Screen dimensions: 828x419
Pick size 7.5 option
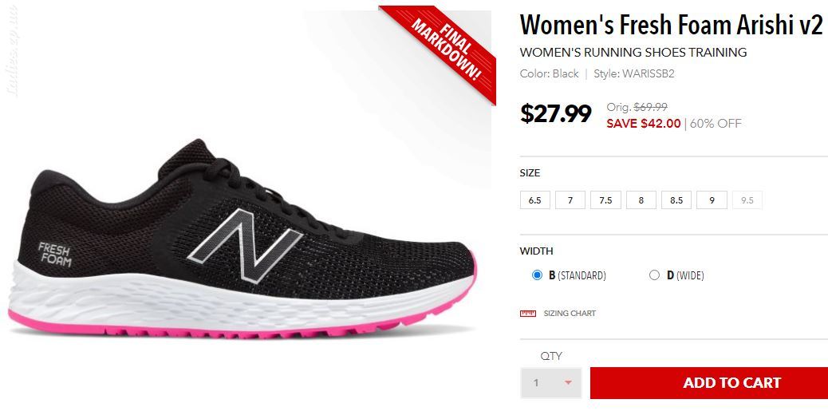[605, 200]
